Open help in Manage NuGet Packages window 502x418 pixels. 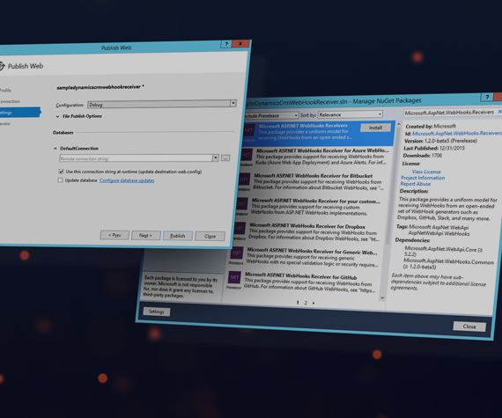point(487,97)
